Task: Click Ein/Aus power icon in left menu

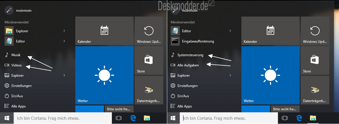Action: (7, 96)
